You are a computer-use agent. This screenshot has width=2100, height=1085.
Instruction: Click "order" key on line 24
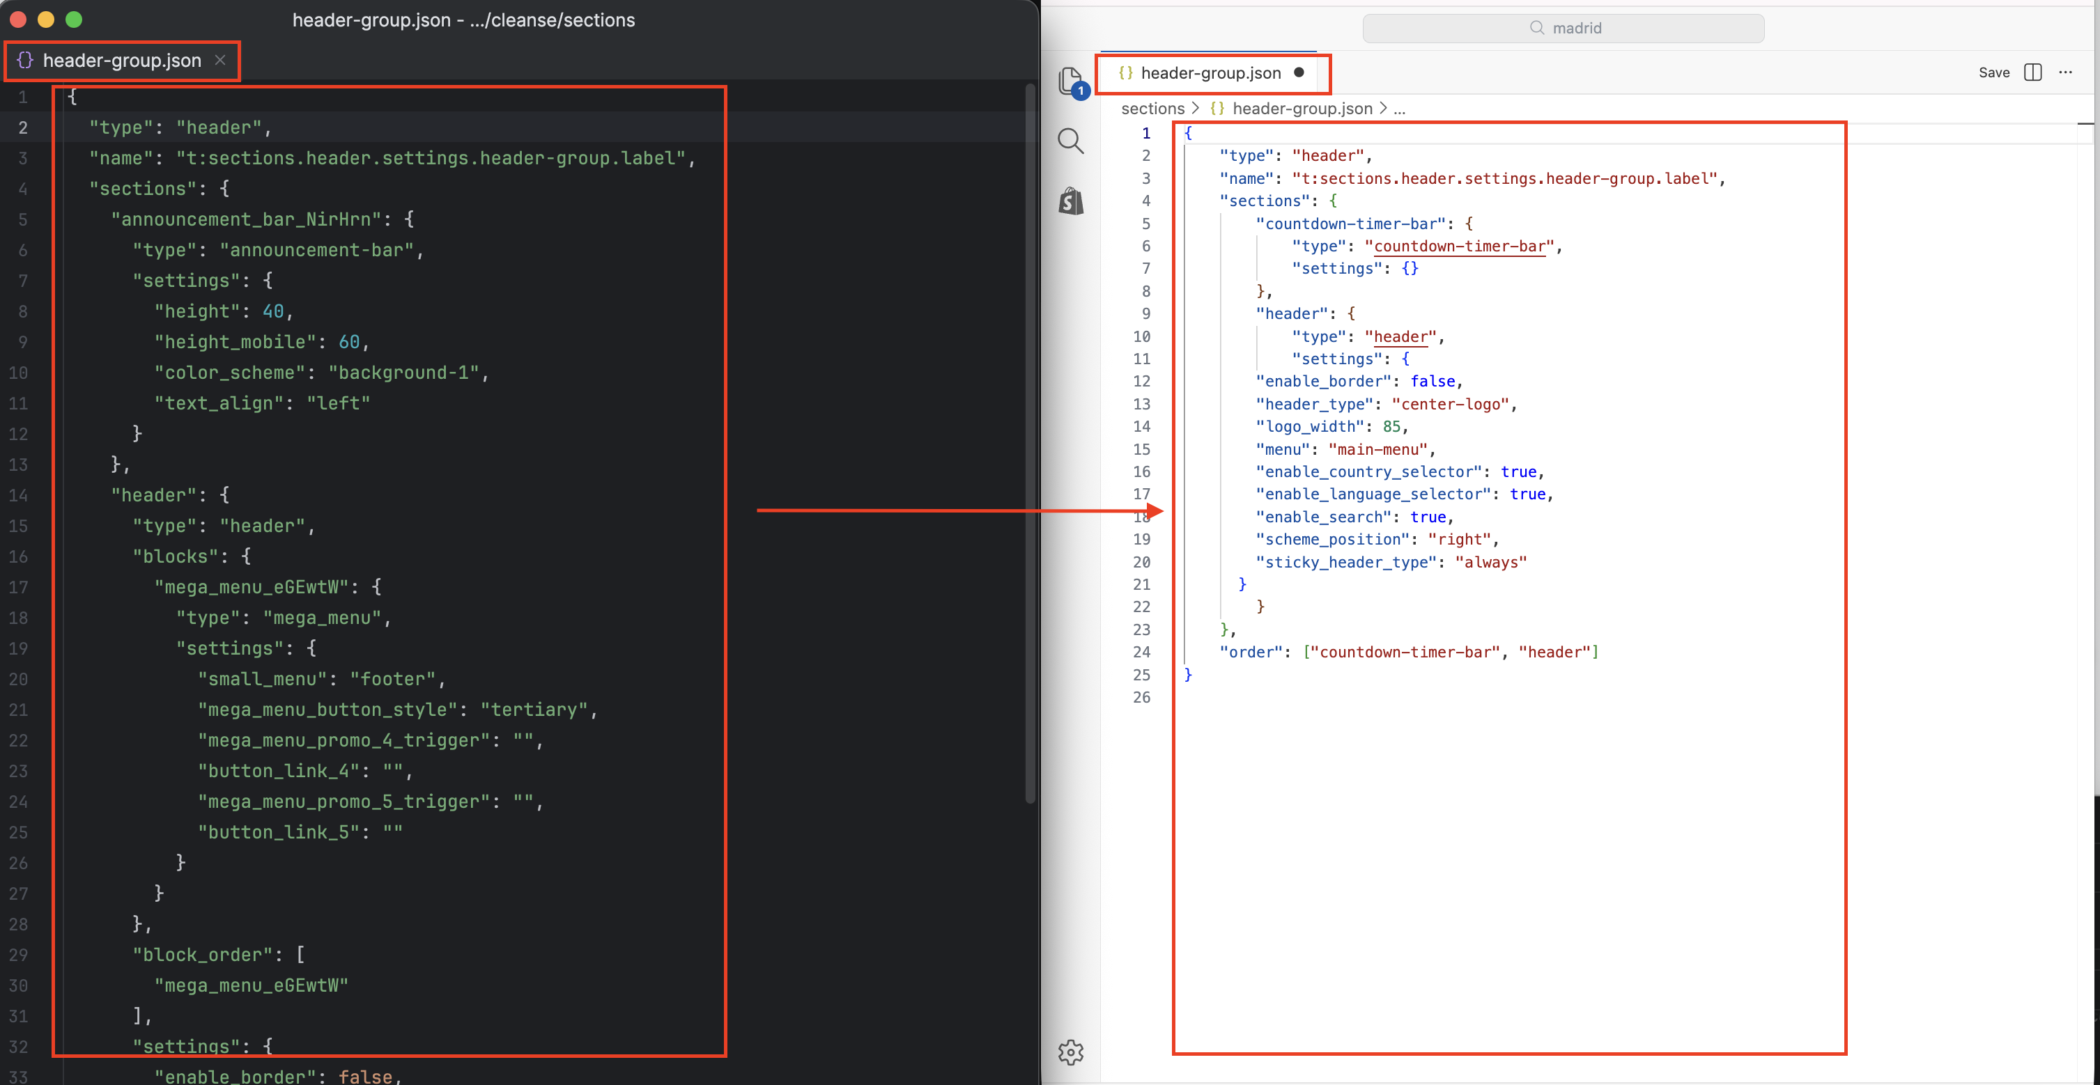pyautogui.click(x=1251, y=652)
